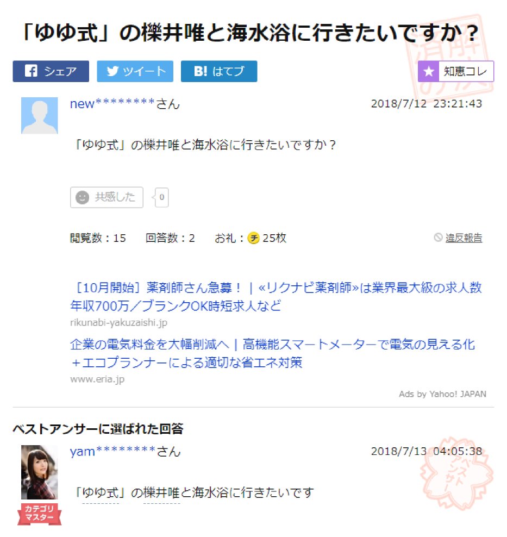This screenshot has width=507, height=537.
Task: Click the asker's default avatar image
Action: point(39,115)
